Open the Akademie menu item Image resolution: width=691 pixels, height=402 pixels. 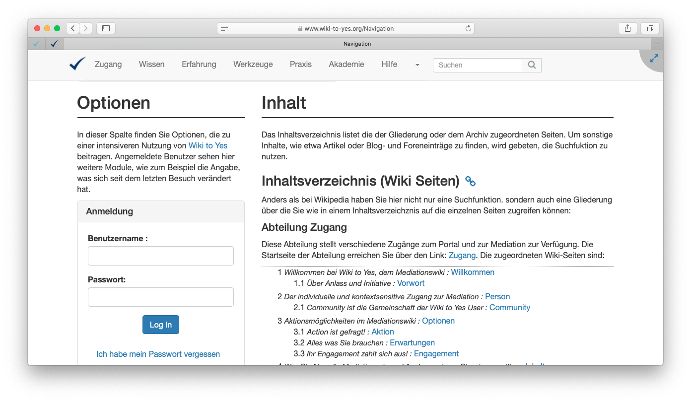coord(346,65)
